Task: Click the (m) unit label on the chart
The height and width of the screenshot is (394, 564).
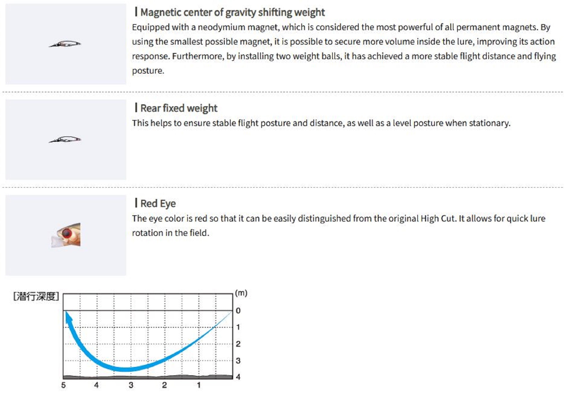Action: [241, 293]
